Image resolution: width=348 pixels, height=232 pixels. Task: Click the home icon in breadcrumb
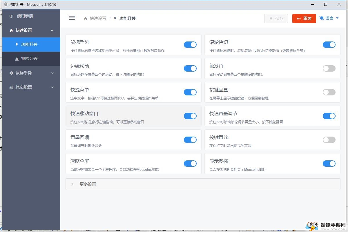(x=86, y=19)
